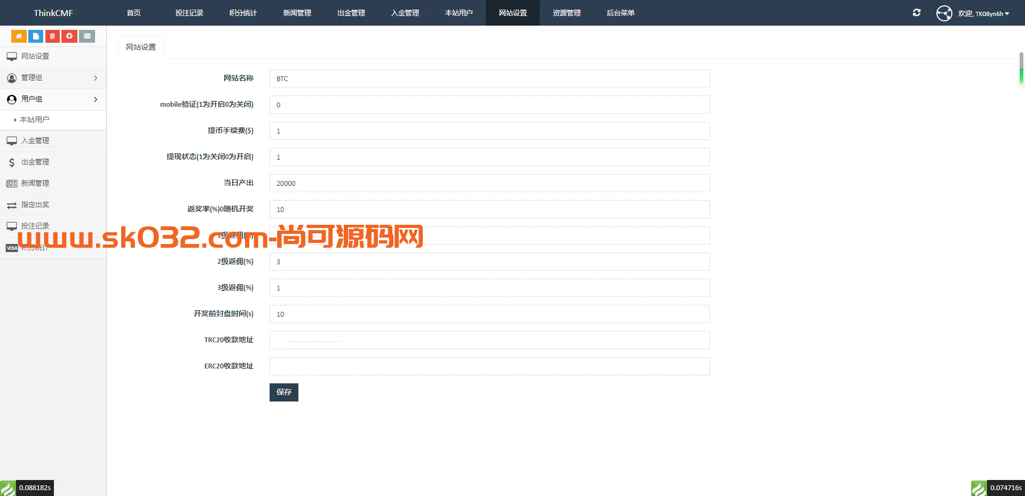Screen dimensions: 1025x496
Task: Click the 开奖前封盘时间 input field
Action: pos(490,314)
